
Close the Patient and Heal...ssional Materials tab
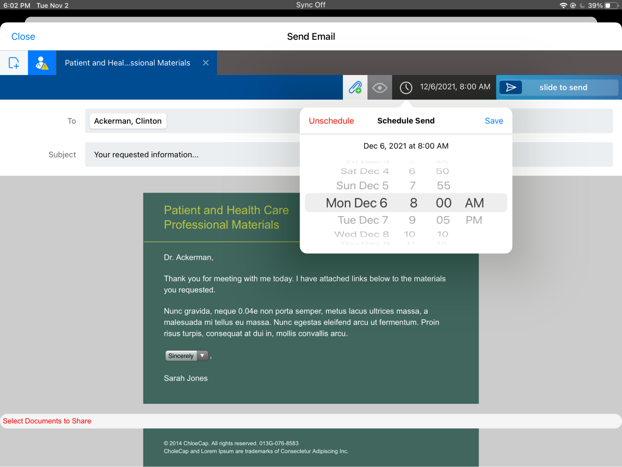(x=206, y=63)
